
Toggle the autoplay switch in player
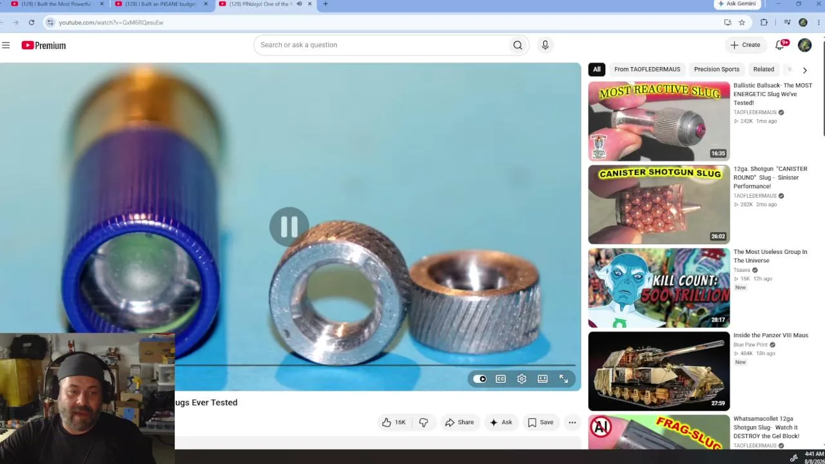tap(480, 379)
